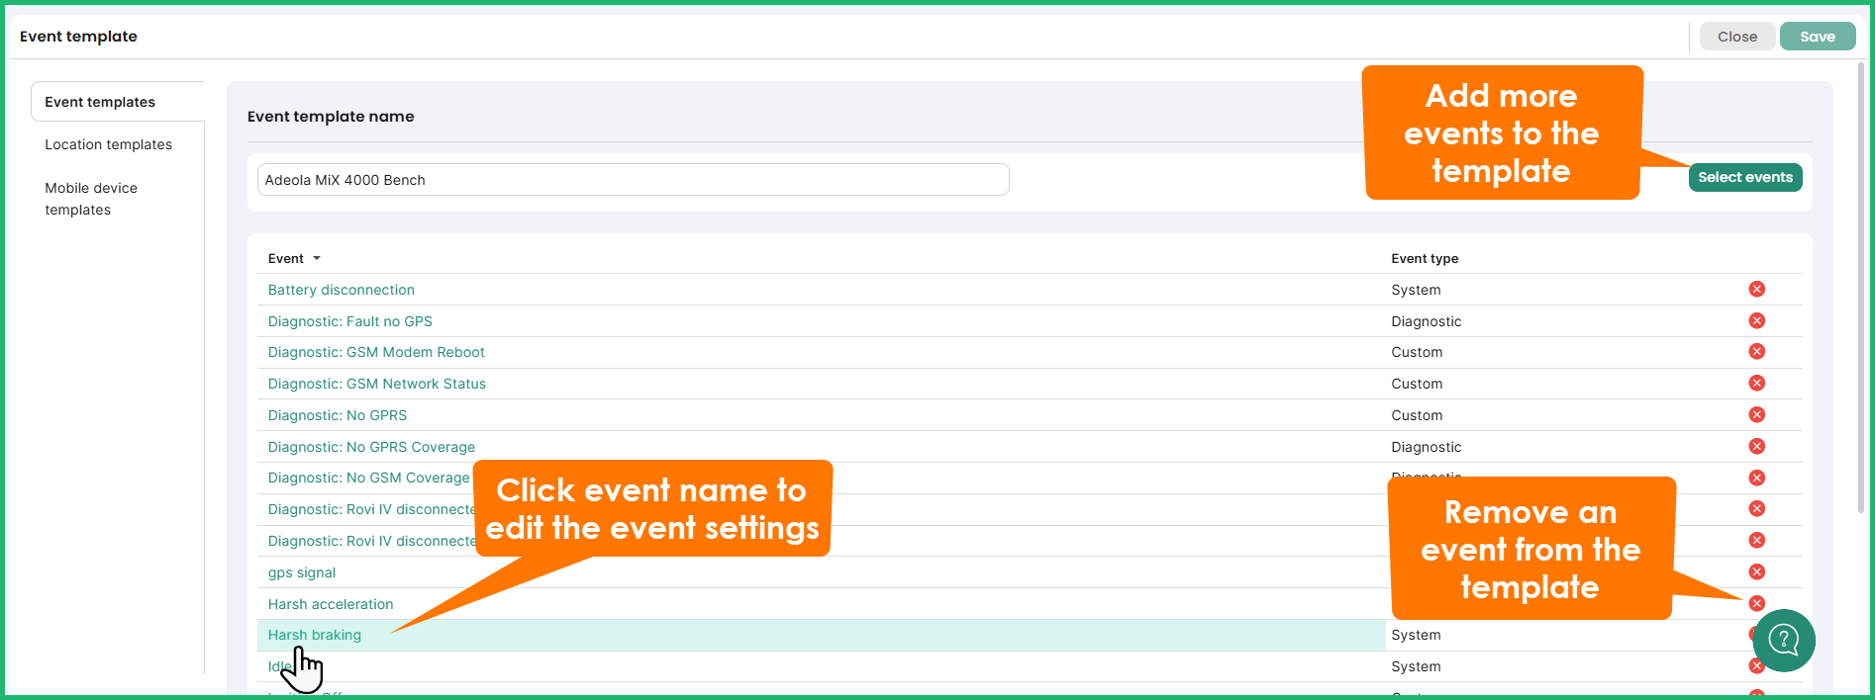Remove the Diagnostic: Fault no GPS event

(1757, 320)
